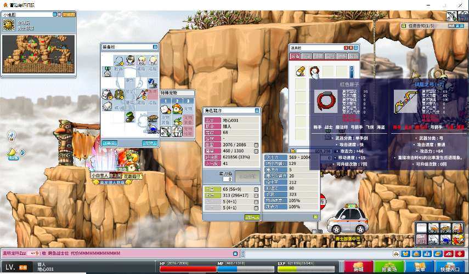
Task: Select special pet tab 2
Action: pyautogui.click(x=177, y=101)
